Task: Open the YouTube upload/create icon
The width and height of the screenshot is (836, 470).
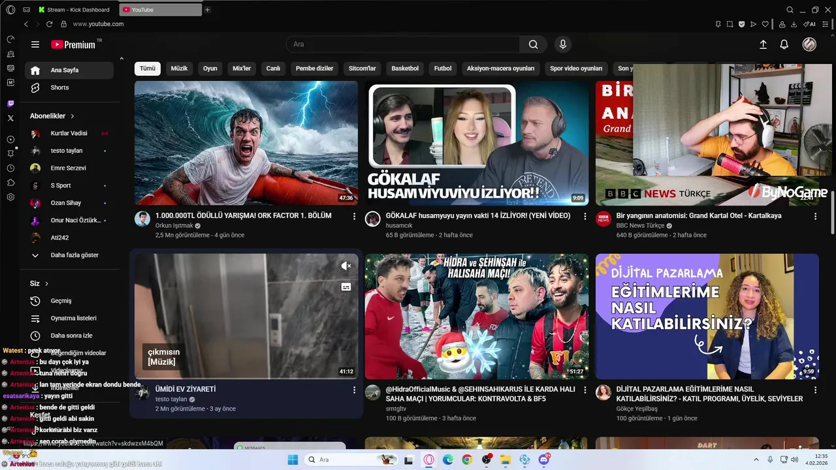Action: click(x=763, y=44)
